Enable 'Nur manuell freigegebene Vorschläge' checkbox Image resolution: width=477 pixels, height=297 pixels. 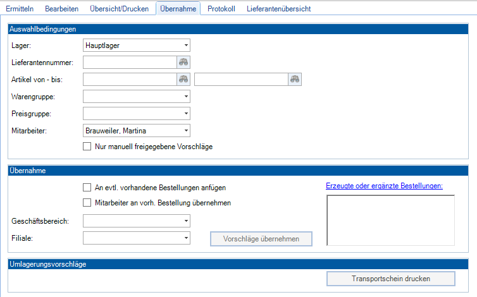[87, 147]
